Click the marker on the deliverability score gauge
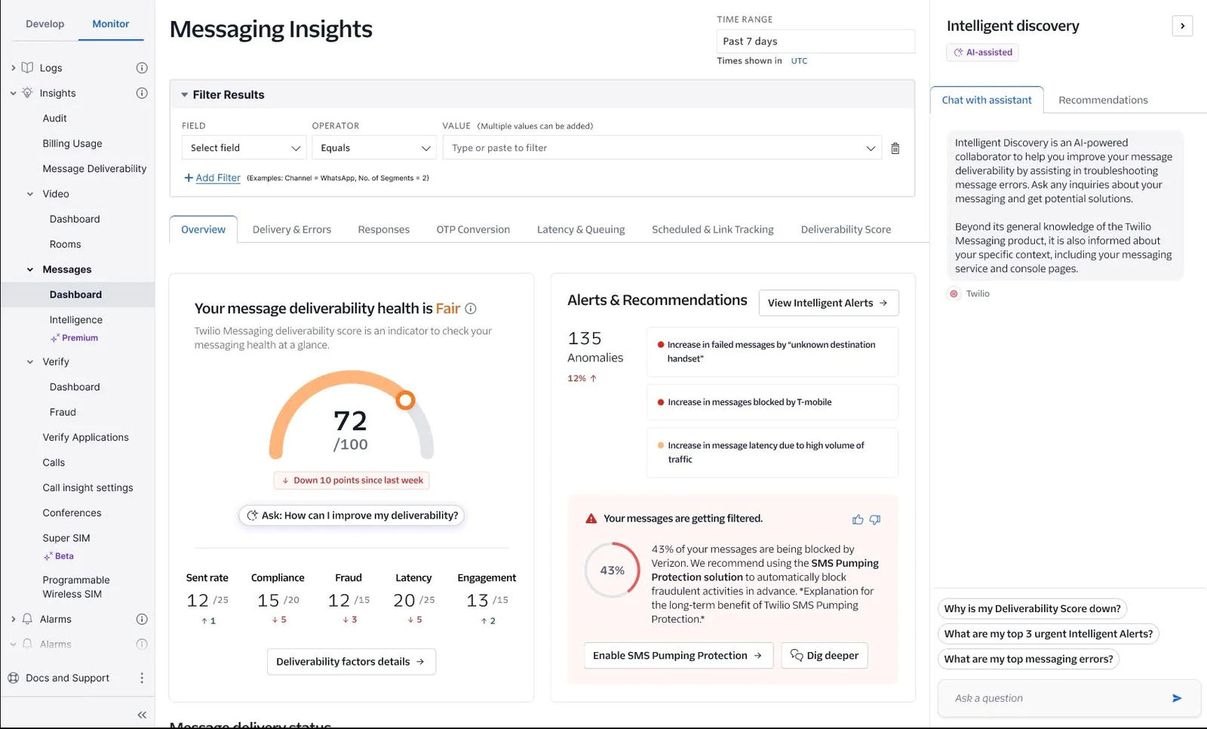The width and height of the screenshot is (1207, 729). 405,399
